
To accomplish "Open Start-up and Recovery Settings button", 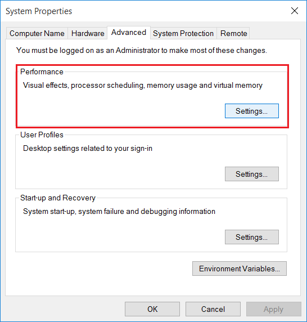I will [252, 237].
